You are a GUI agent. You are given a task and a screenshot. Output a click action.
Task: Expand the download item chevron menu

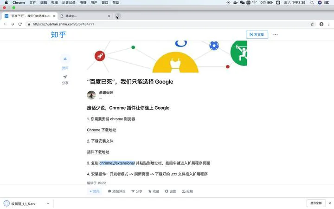[x=48, y=204]
